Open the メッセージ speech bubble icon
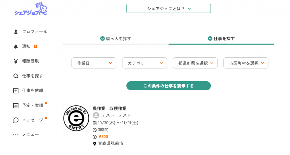 coord(16,120)
